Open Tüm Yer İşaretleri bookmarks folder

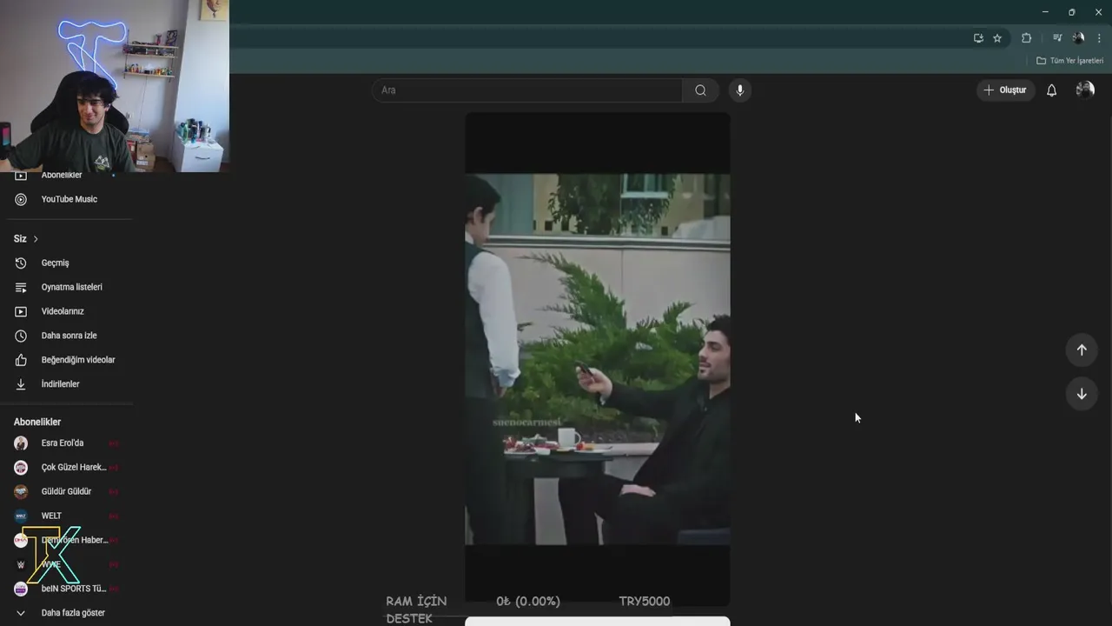tap(1069, 61)
